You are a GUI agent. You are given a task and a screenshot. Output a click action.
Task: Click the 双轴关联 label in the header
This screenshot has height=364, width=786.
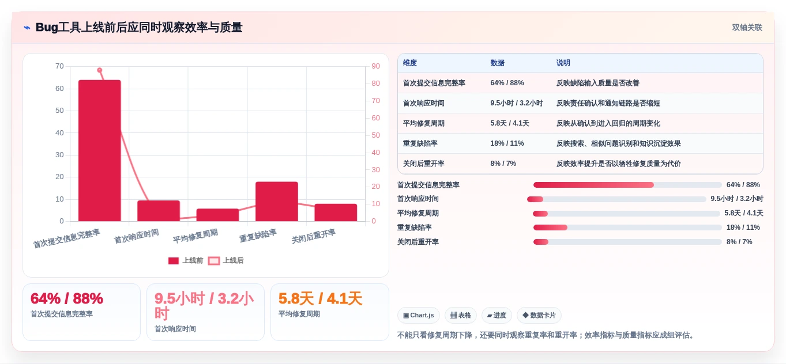click(747, 28)
